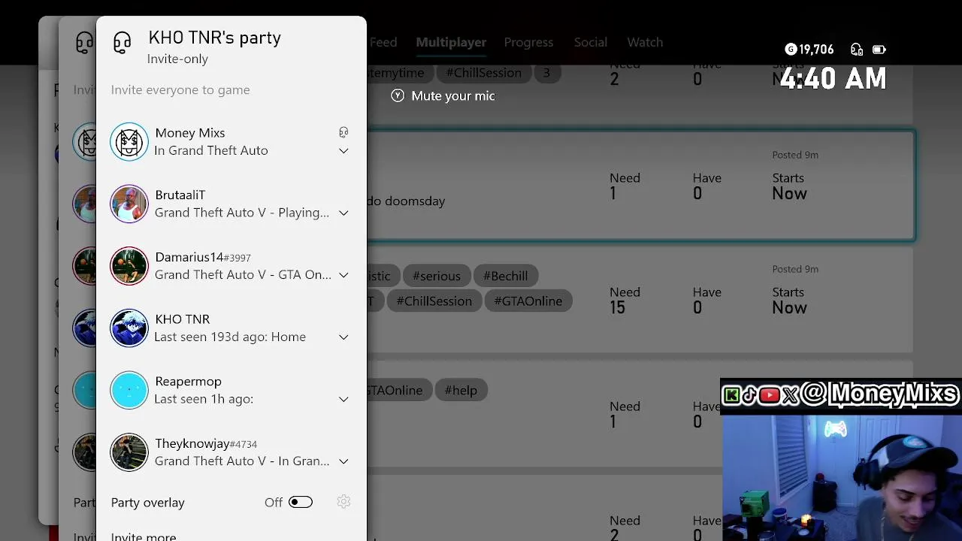Click 'Invite-only' party status text
This screenshot has height=541, width=962.
[x=177, y=59]
